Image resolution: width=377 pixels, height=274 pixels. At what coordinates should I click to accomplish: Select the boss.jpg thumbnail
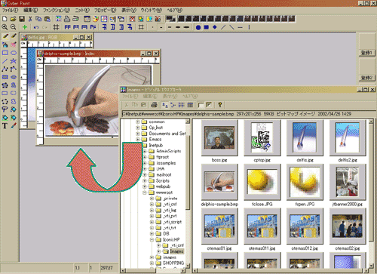(219, 138)
